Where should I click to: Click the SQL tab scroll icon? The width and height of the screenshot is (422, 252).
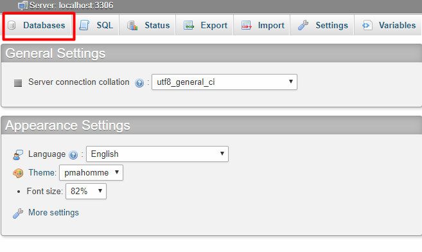84,25
